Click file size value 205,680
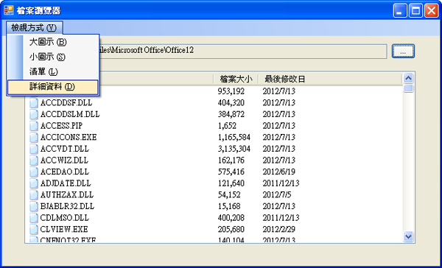The width and height of the screenshot is (442, 268). 231,230
